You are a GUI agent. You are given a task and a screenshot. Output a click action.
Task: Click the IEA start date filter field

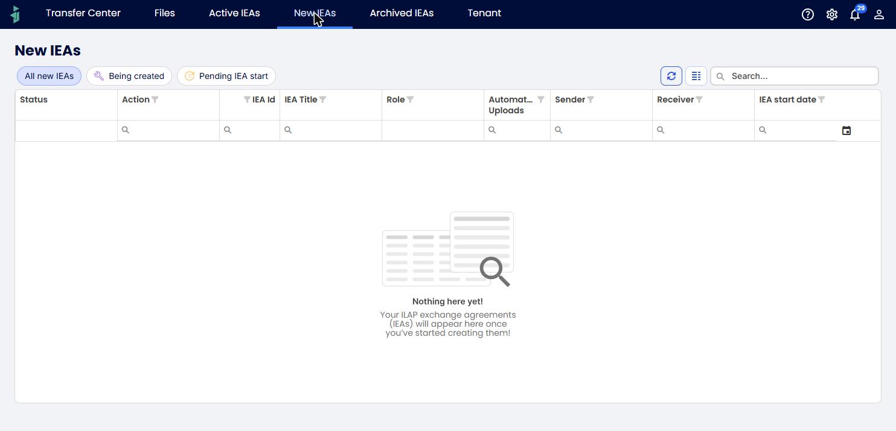pyautogui.click(x=796, y=130)
